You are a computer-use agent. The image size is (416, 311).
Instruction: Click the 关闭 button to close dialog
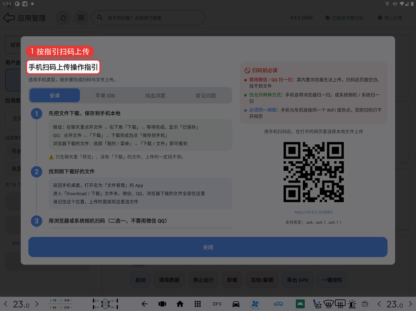(x=208, y=247)
